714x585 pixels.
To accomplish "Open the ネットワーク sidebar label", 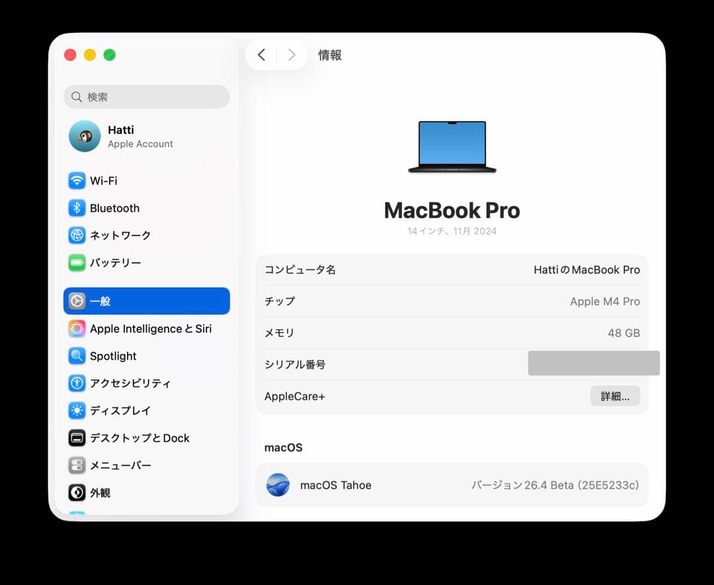I will coord(120,235).
